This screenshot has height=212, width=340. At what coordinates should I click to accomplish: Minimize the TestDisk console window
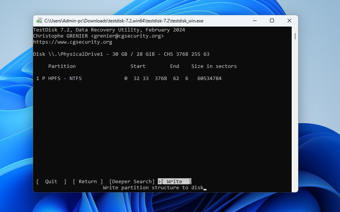[x=255, y=20]
